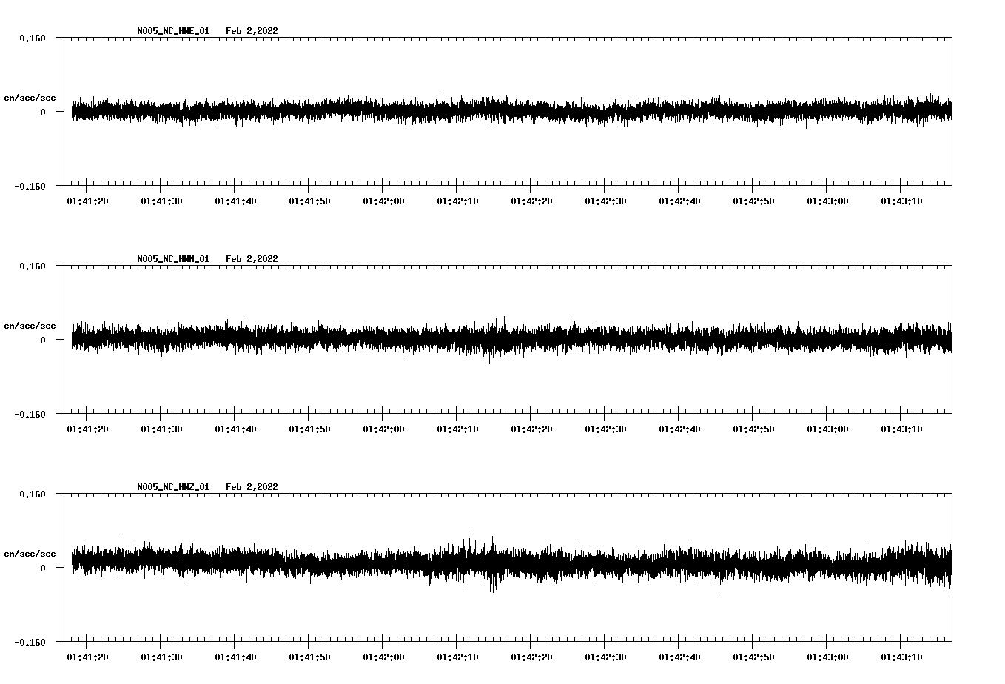Click the 0.160 upper limit on the HNE axis

pos(33,38)
